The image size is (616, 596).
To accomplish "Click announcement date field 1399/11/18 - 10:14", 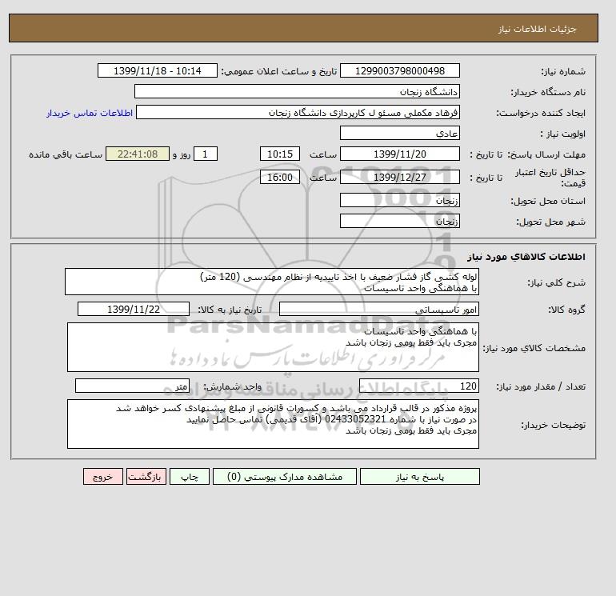I will coord(157,70).
